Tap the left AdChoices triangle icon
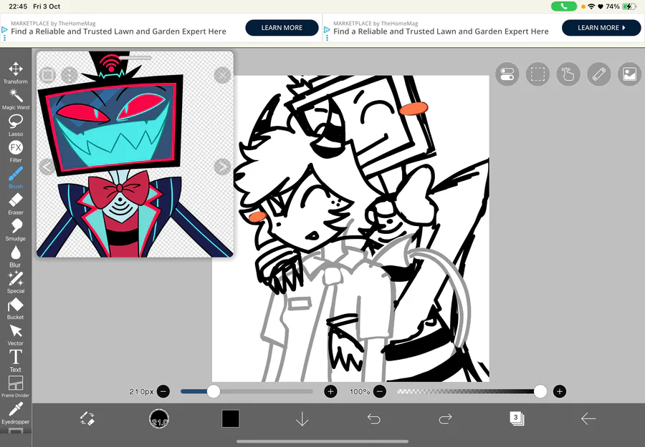The height and width of the screenshot is (447, 645). [4, 30]
